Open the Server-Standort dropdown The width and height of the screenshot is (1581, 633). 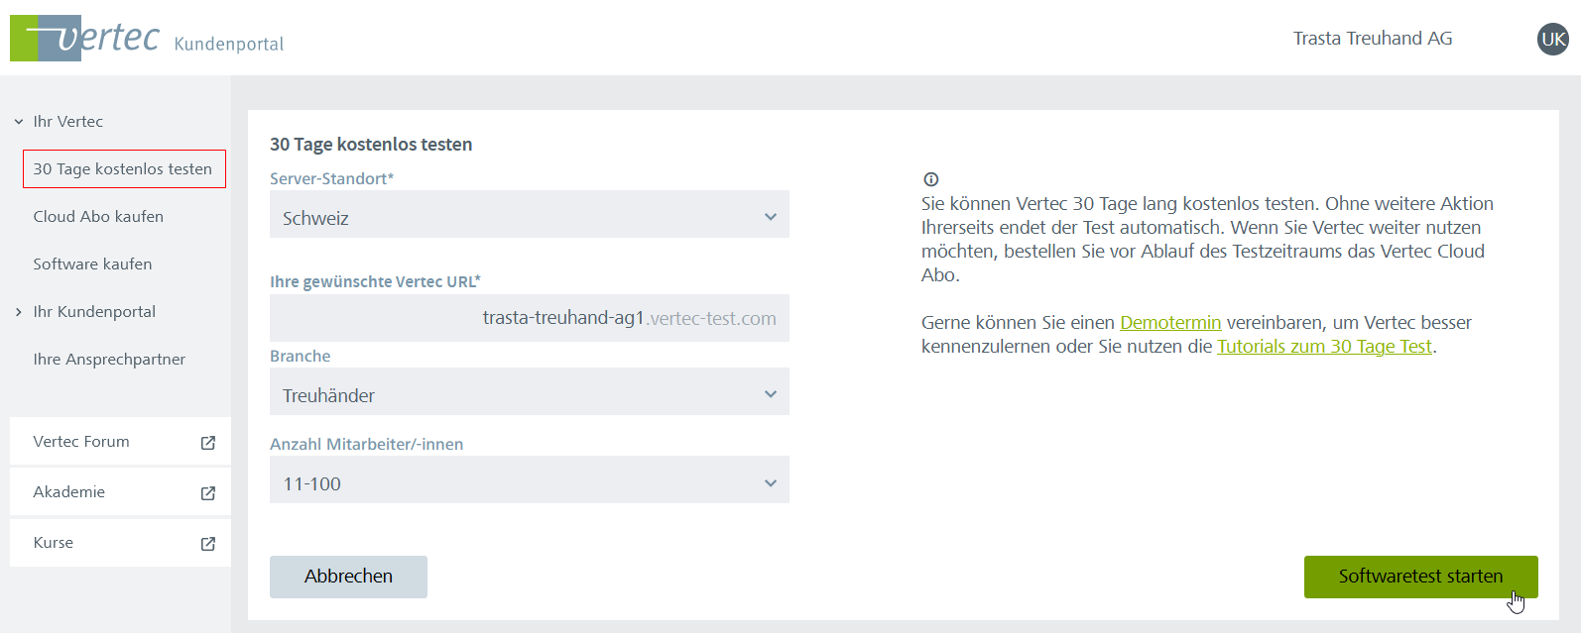[529, 215]
